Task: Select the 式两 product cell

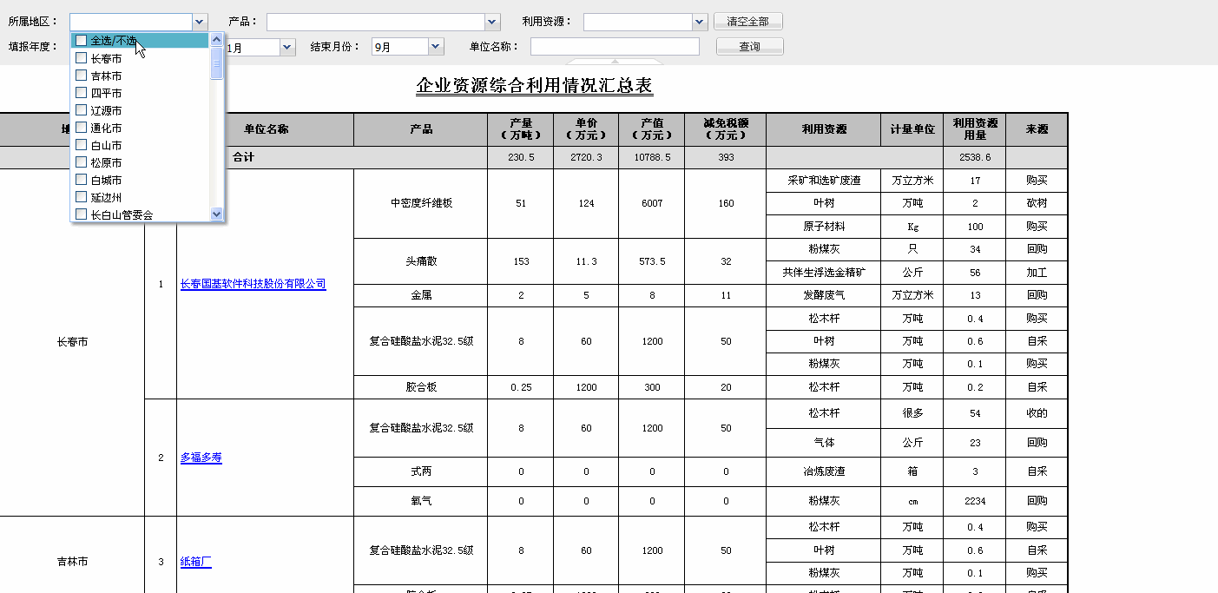Action: (x=421, y=471)
